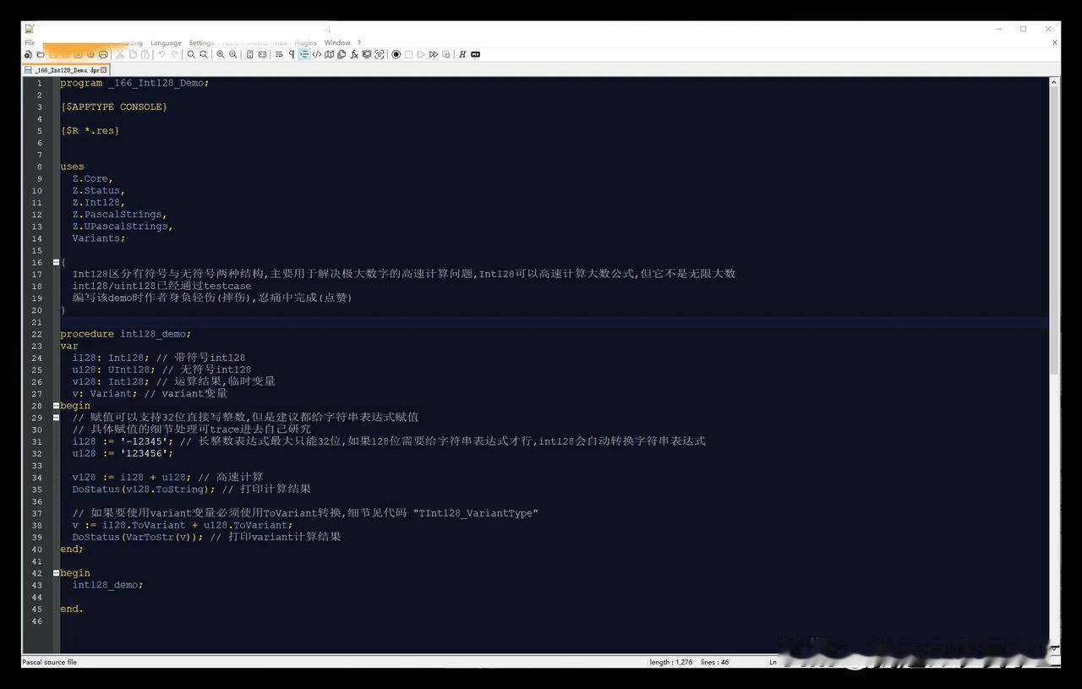
Task: Start macro recording with the record icon
Action: [396, 54]
